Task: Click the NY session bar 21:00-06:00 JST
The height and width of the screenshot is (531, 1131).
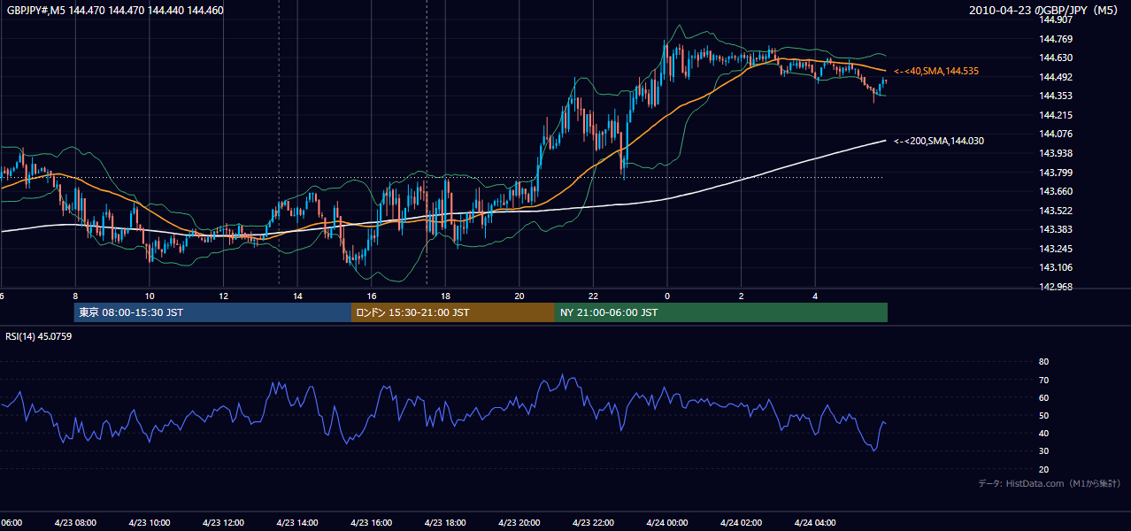Action: point(721,312)
